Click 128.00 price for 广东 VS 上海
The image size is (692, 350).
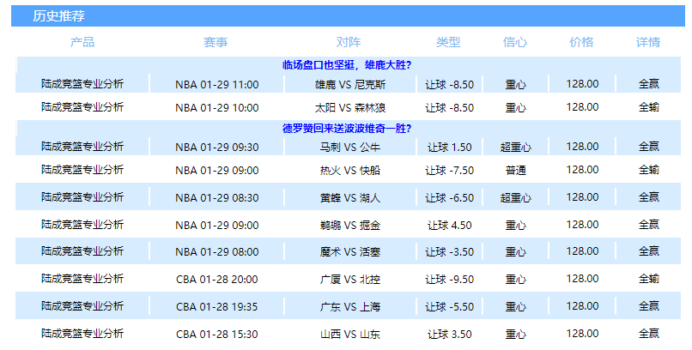pos(582,306)
